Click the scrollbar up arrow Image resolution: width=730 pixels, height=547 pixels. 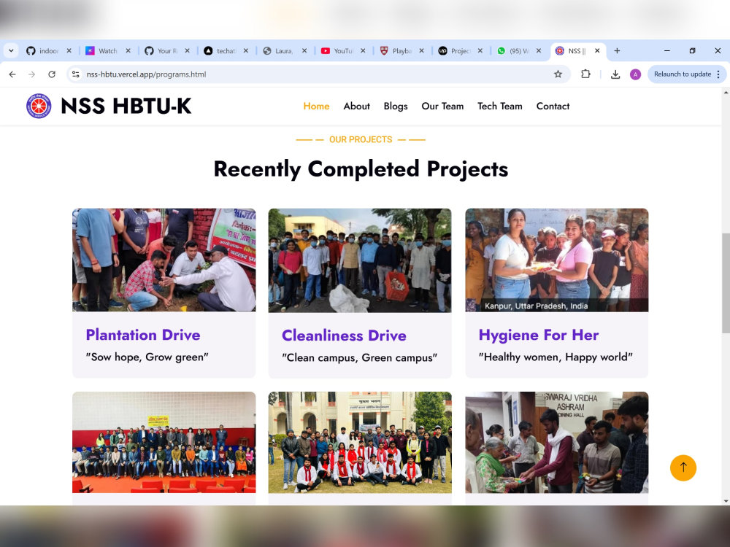726,92
